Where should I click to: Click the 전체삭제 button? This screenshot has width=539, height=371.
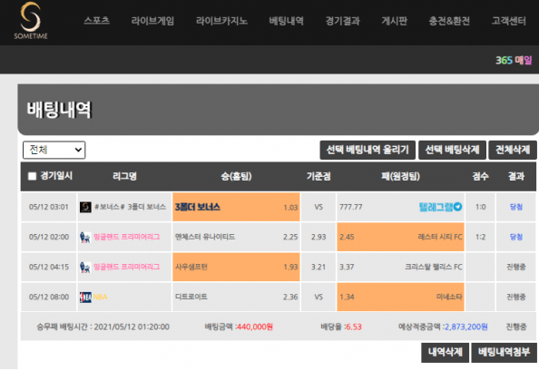(513, 150)
